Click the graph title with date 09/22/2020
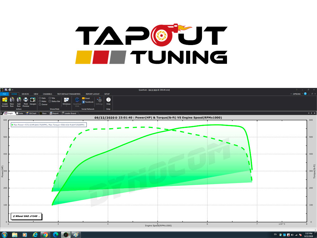This screenshot has height=238, width=317. point(158,118)
